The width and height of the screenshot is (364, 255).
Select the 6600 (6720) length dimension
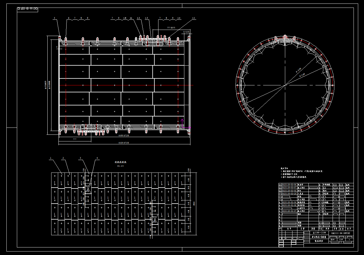[124, 135]
